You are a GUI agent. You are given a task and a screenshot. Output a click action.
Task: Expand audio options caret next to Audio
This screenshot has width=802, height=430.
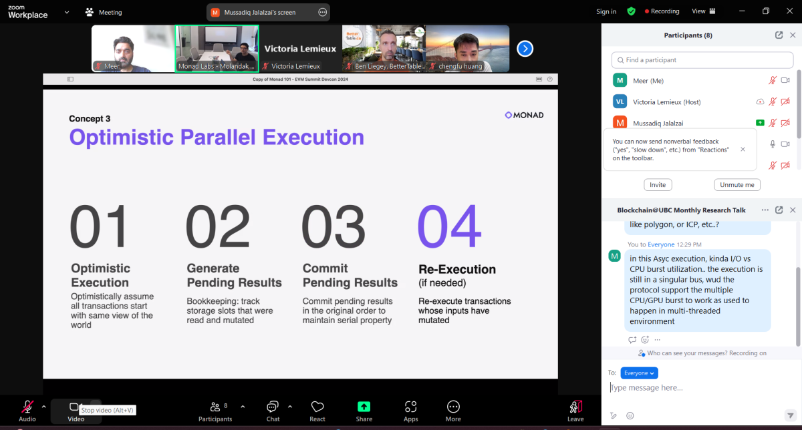[44, 406]
